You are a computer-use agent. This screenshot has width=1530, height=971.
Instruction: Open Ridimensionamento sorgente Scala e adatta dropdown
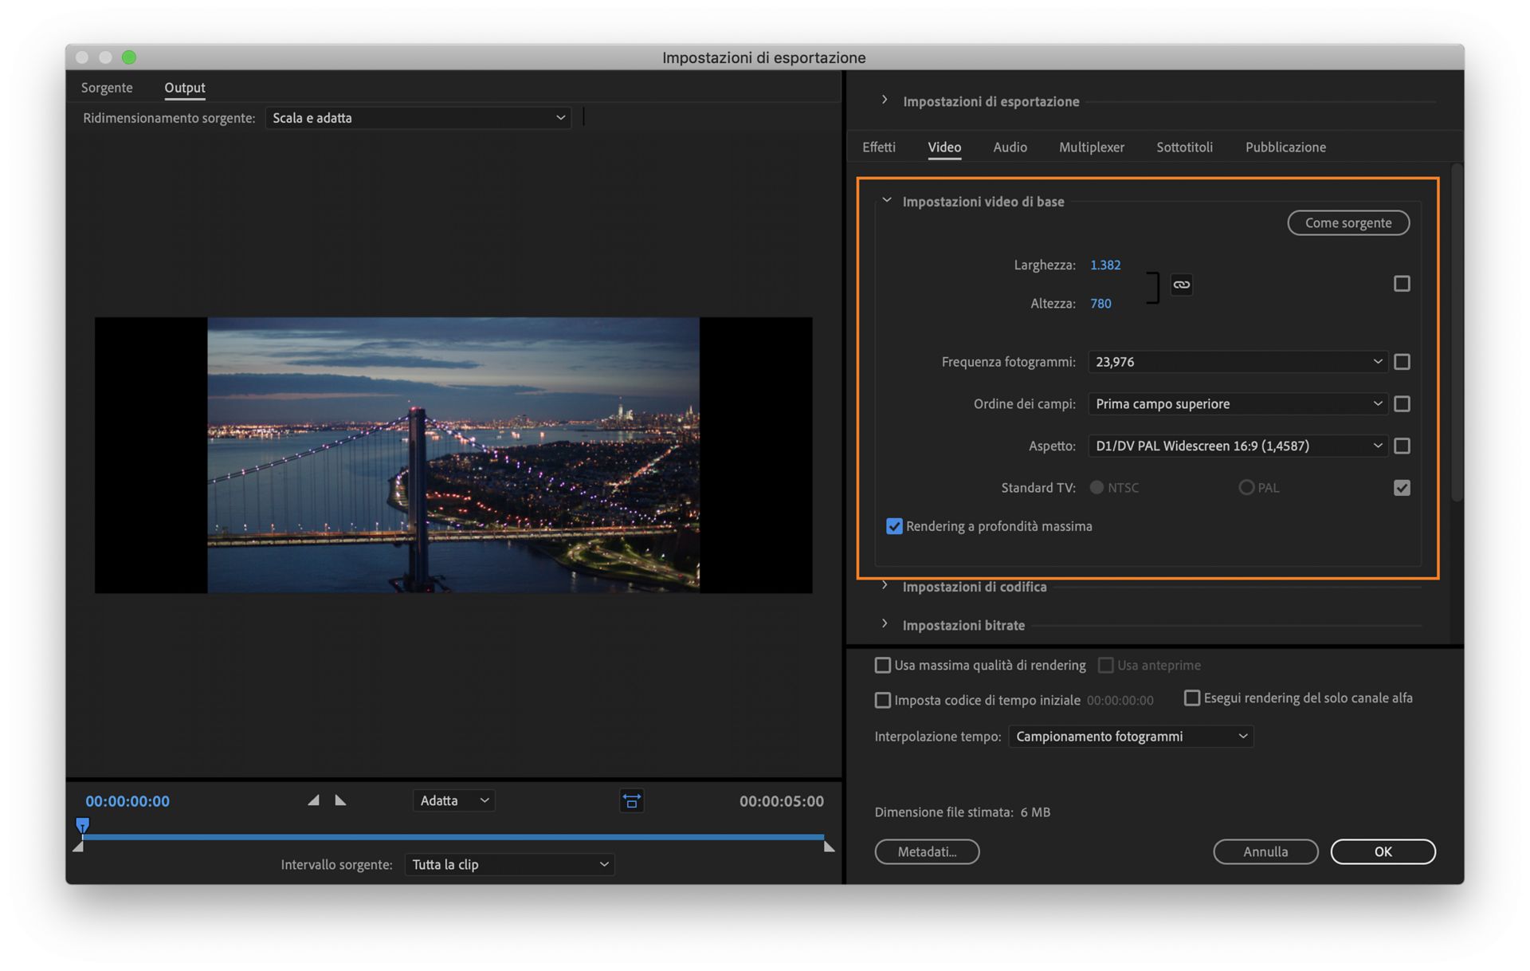point(418,118)
